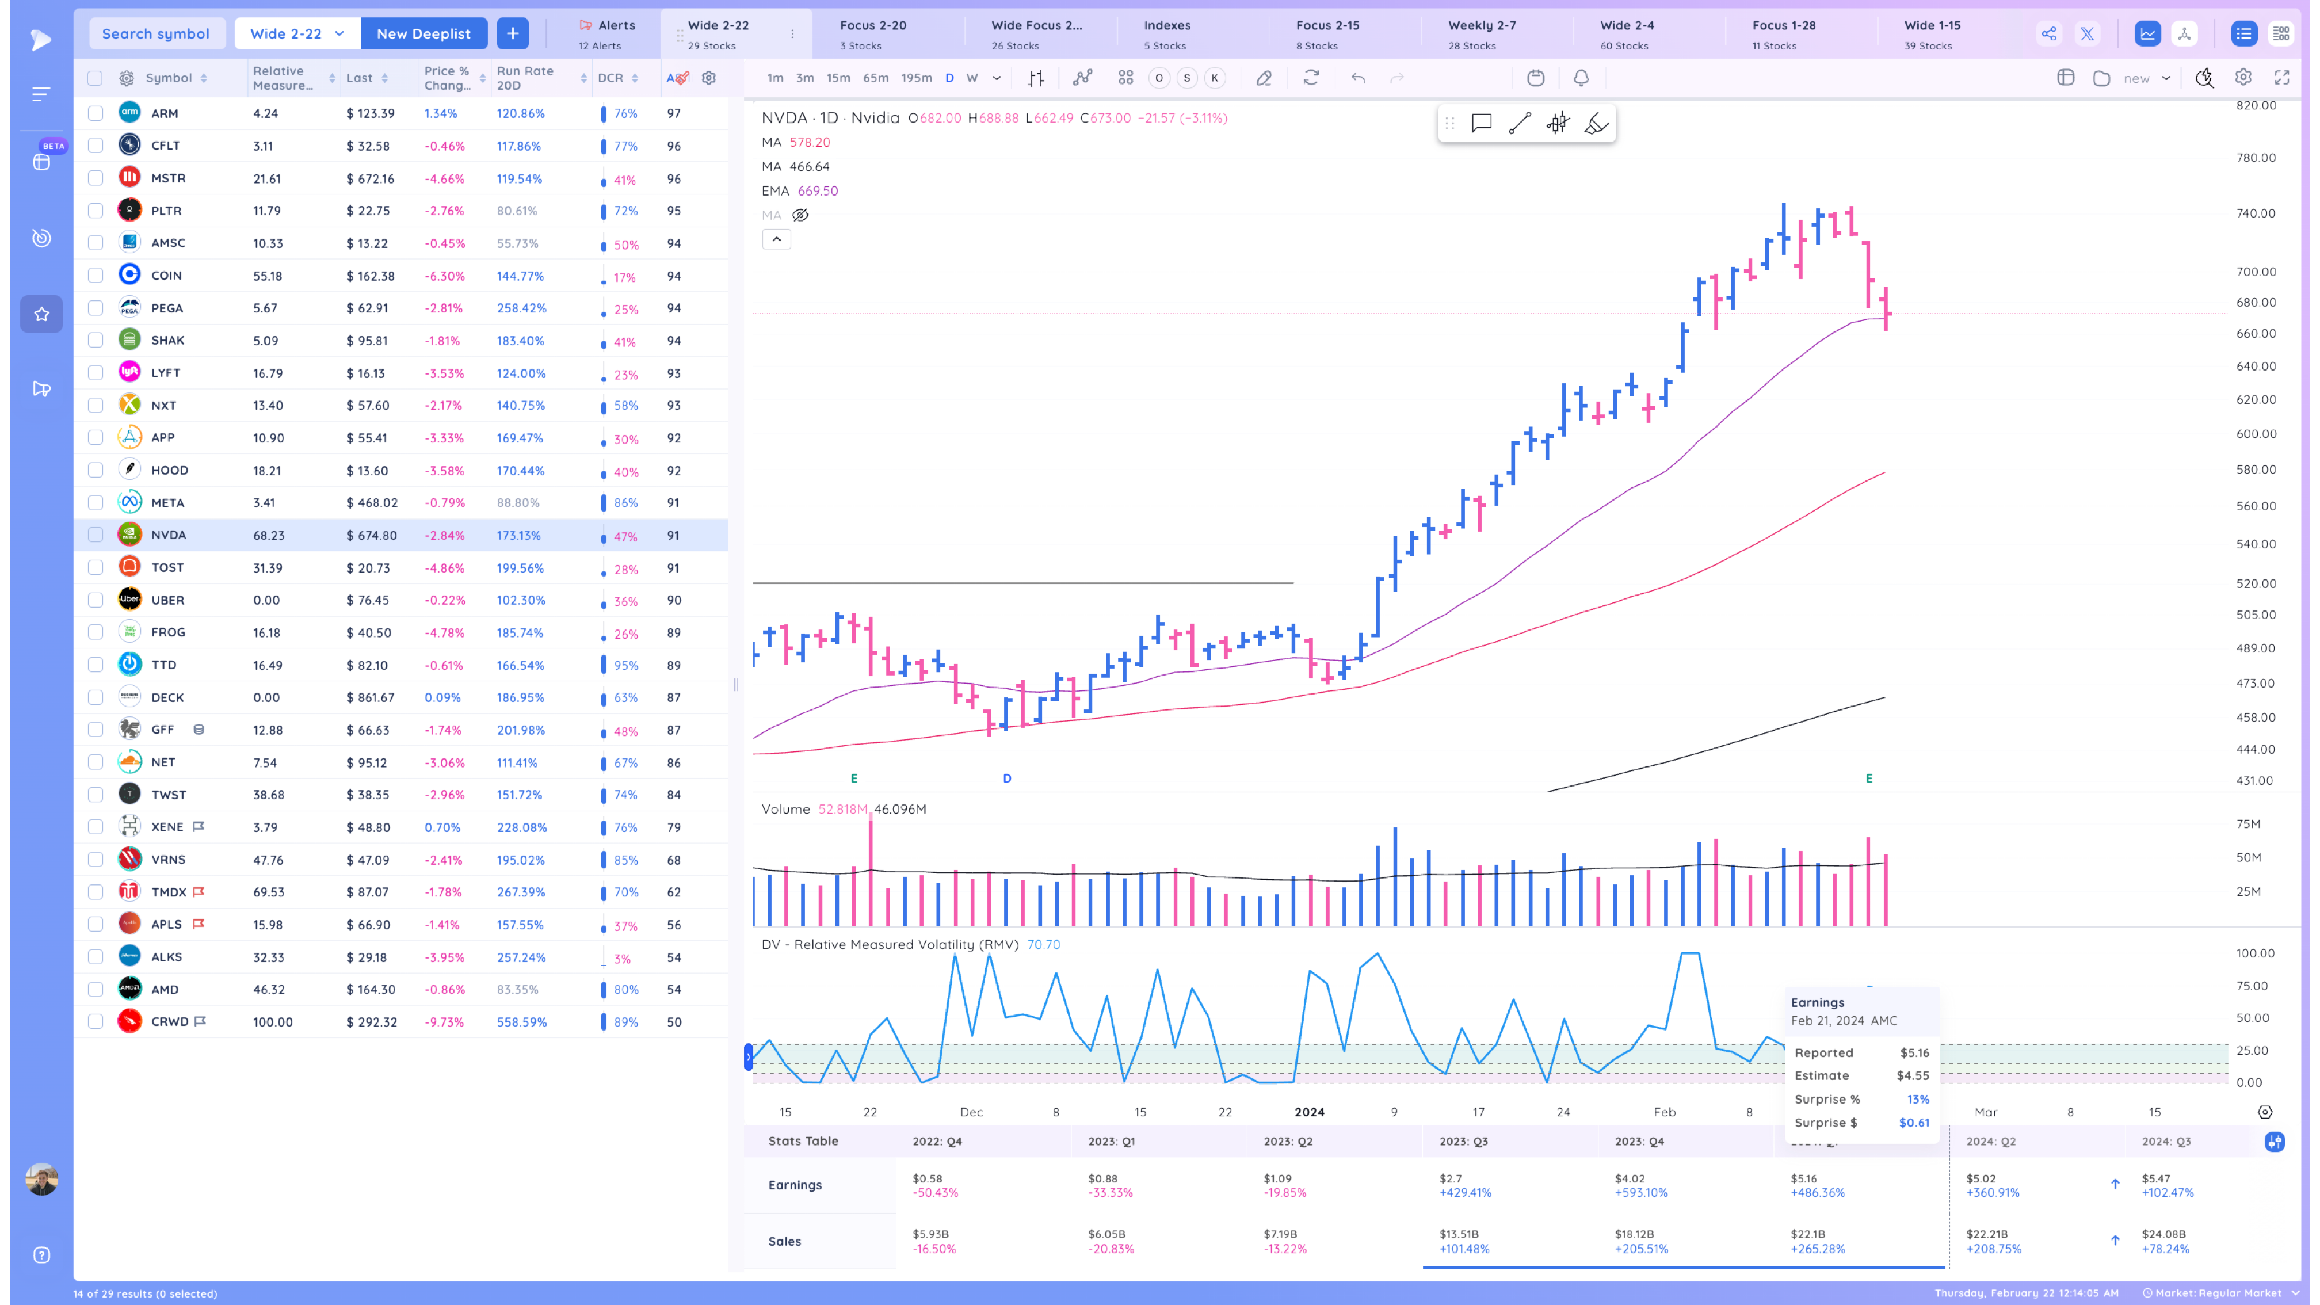Open the Alerts tab

coord(607,34)
